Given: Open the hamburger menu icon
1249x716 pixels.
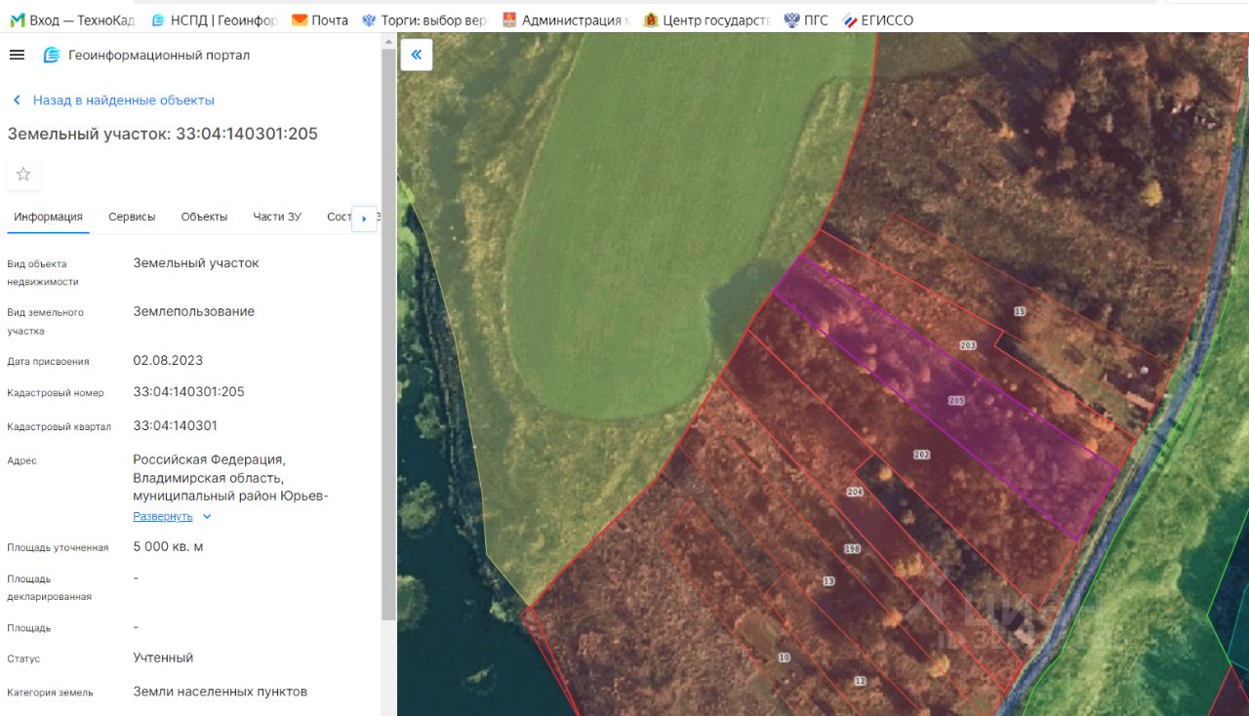Looking at the screenshot, I should click(17, 55).
